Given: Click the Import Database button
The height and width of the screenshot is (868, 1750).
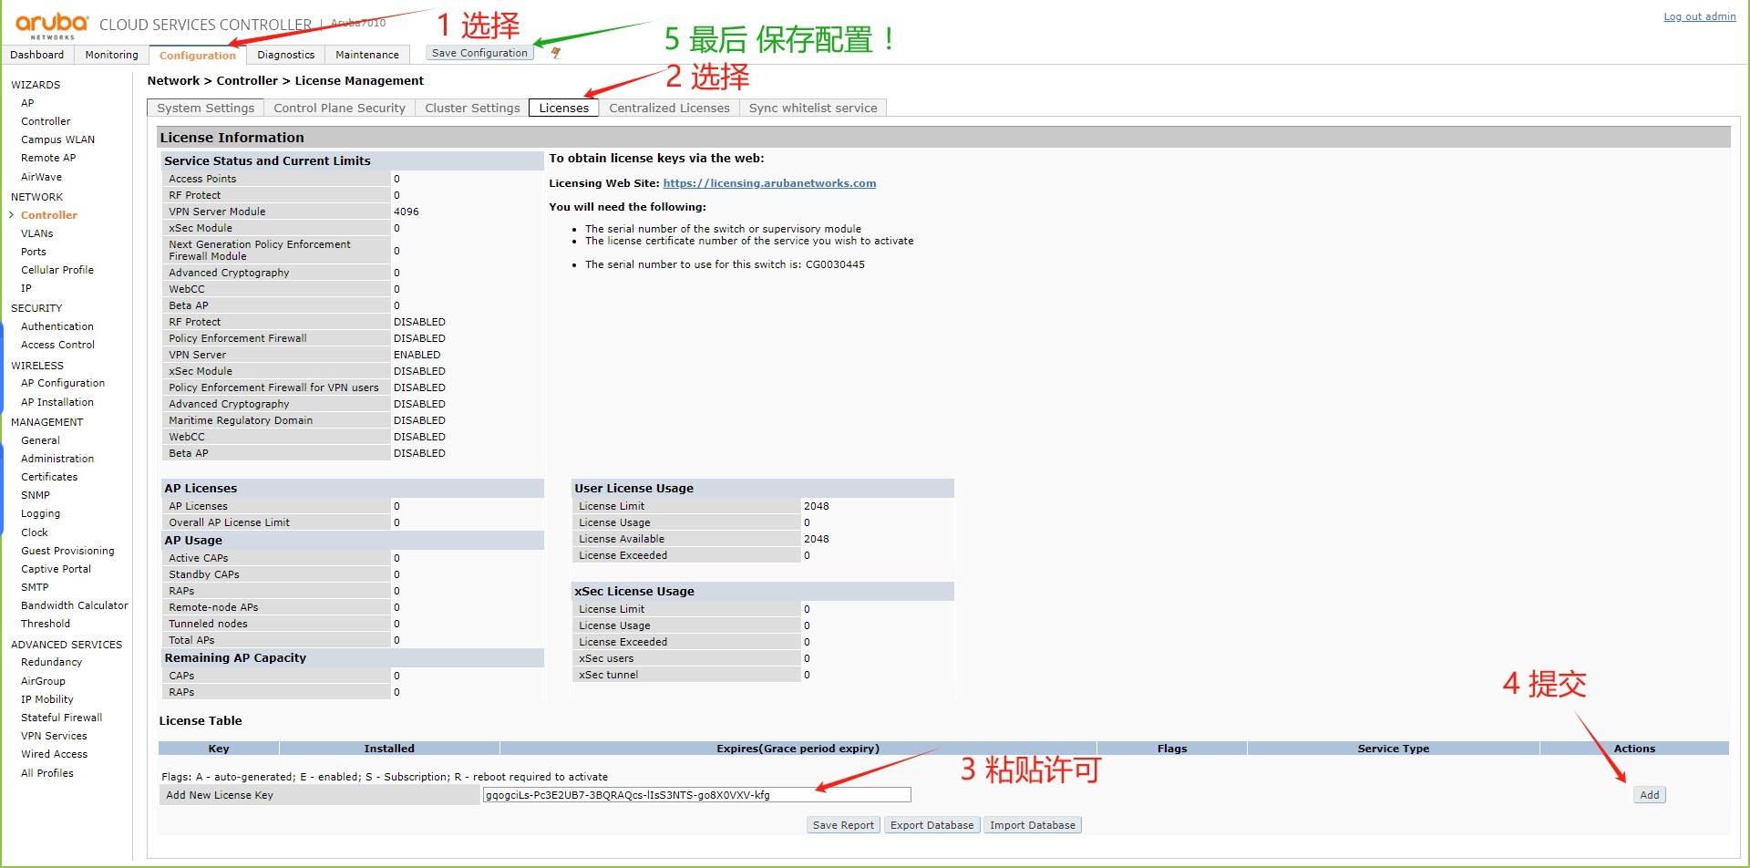Looking at the screenshot, I should pyautogui.click(x=1033, y=825).
